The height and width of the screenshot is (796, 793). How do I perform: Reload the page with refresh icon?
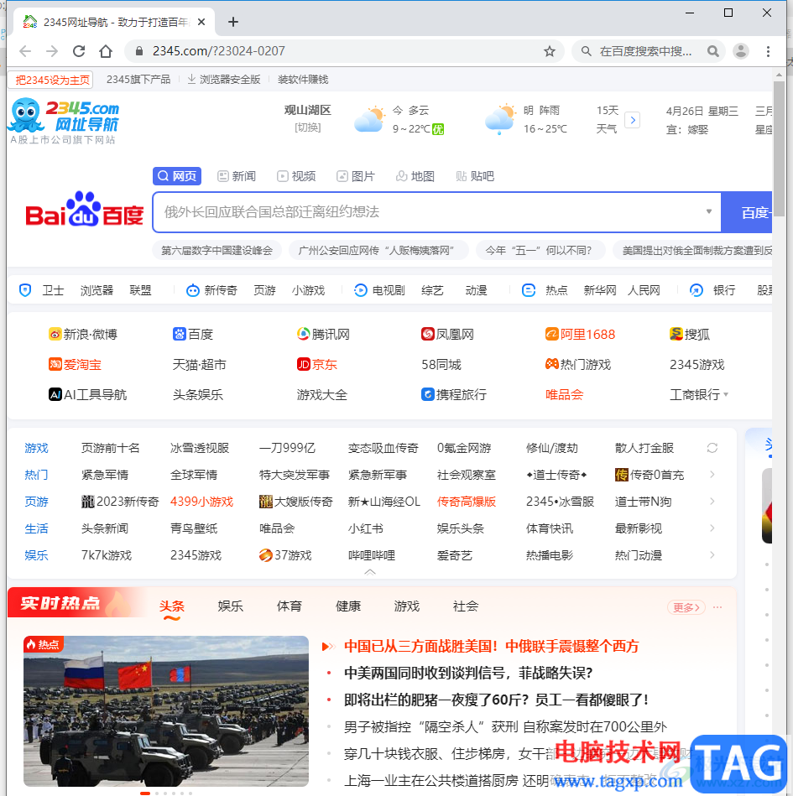coord(79,51)
